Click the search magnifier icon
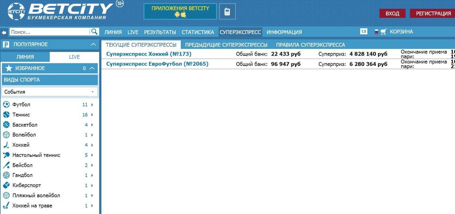The image size is (455, 214). click(94, 32)
